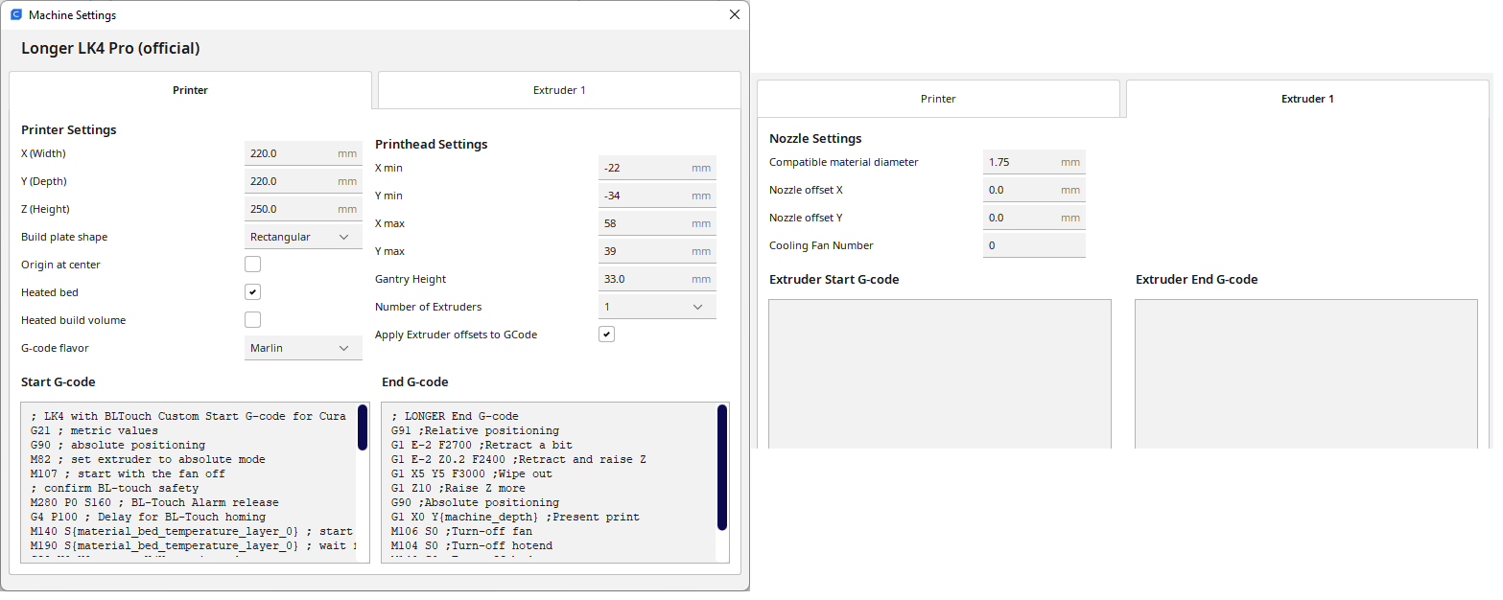Select the Printer tab in the right panel

[938, 99]
